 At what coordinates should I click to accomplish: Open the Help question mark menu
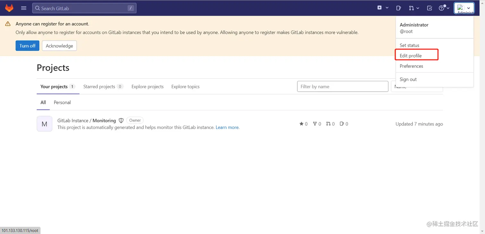pyautogui.click(x=444, y=8)
